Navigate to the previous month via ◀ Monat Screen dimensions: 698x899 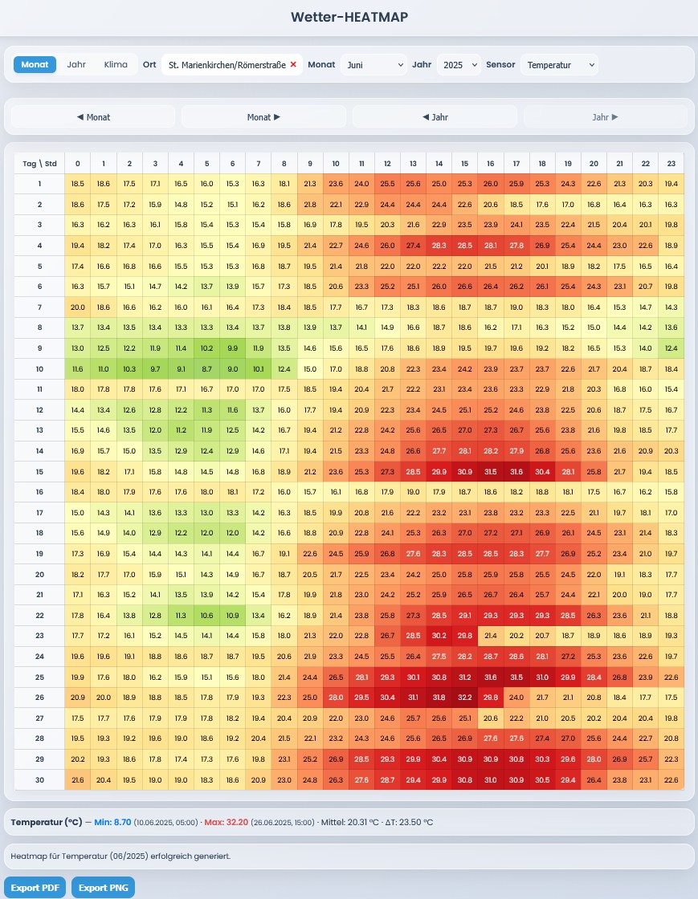94,116
